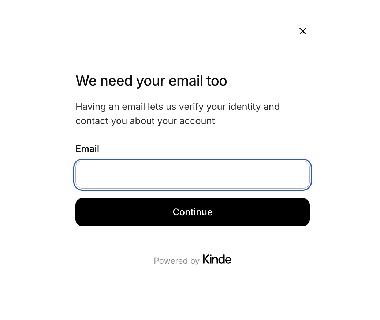Dismiss this dialog using the cross icon

303,31
